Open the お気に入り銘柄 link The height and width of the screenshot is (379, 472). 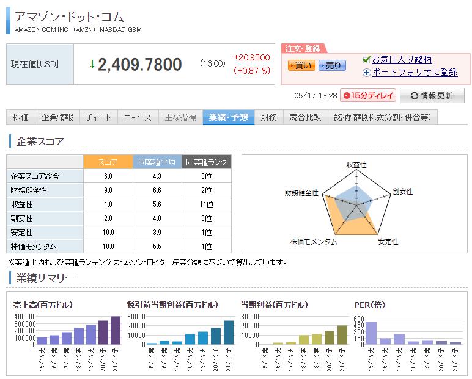click(402, 60)
